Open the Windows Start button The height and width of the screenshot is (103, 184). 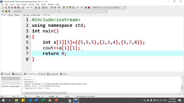click(3, 100)
